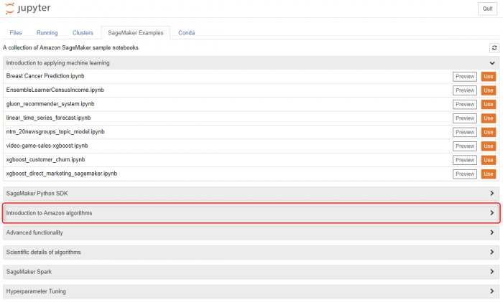Preview linear_time_series_forecast.ipynb
The image size is (503, 302).
tap(465, 118)
